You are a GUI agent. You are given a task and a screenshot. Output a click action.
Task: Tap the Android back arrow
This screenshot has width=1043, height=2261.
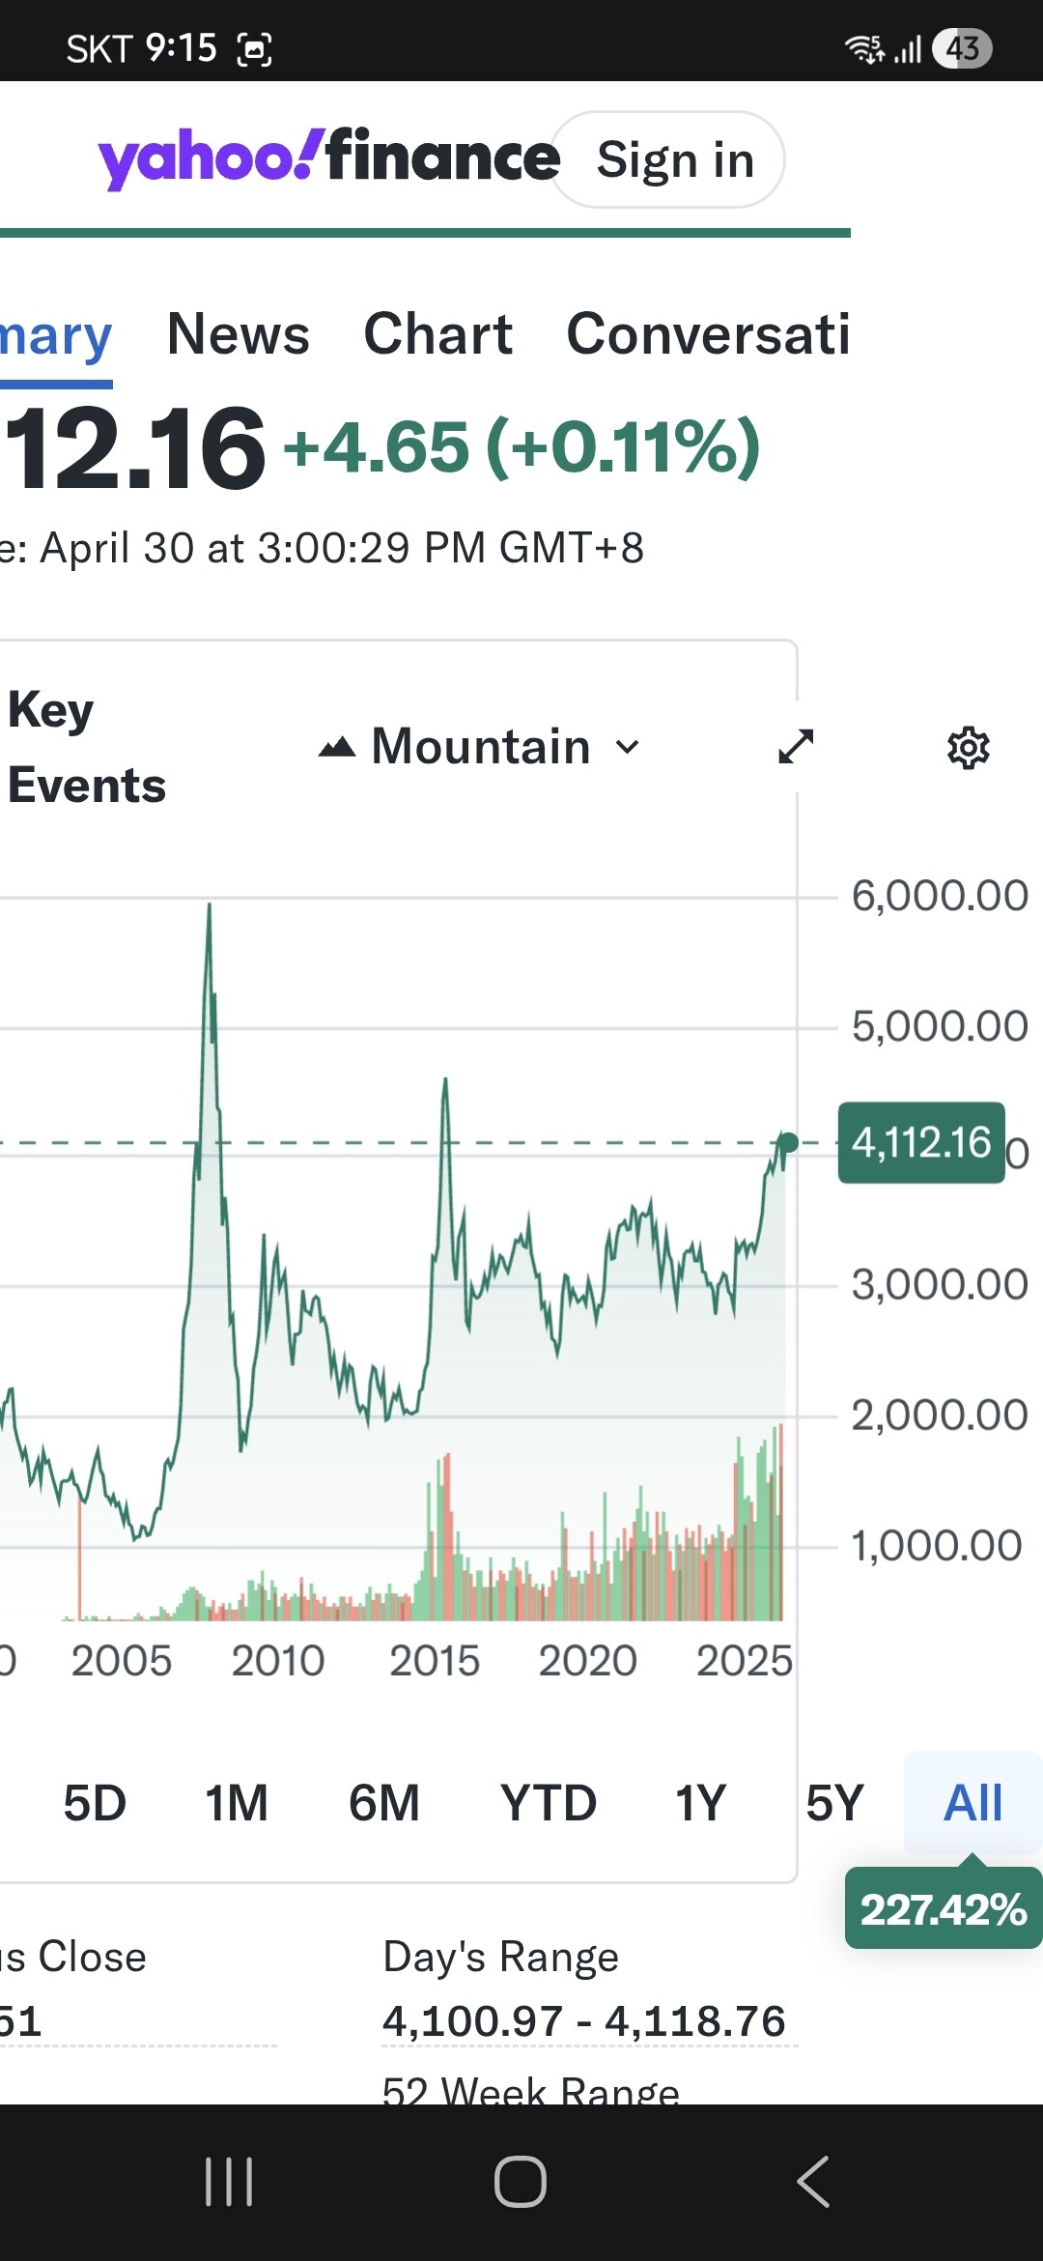pyautogui.click(x=813, y=2182)
